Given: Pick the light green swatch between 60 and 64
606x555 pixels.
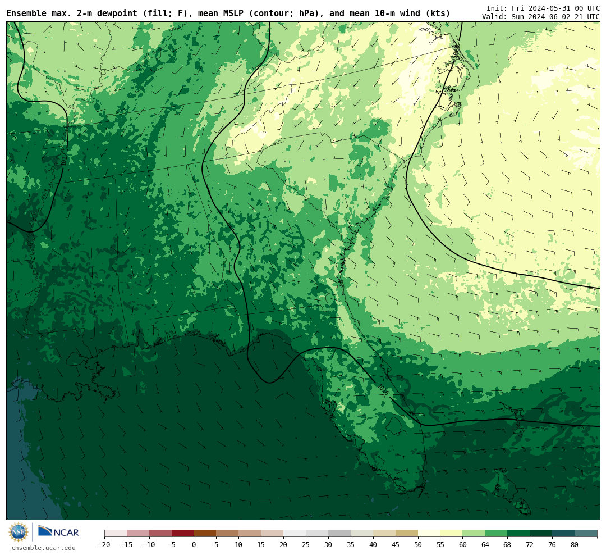Looking at the screenshot, I should (x=474, y=534).
